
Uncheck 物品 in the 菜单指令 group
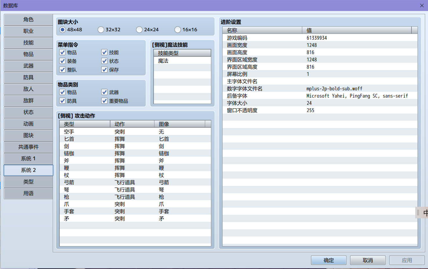[62, 52]
